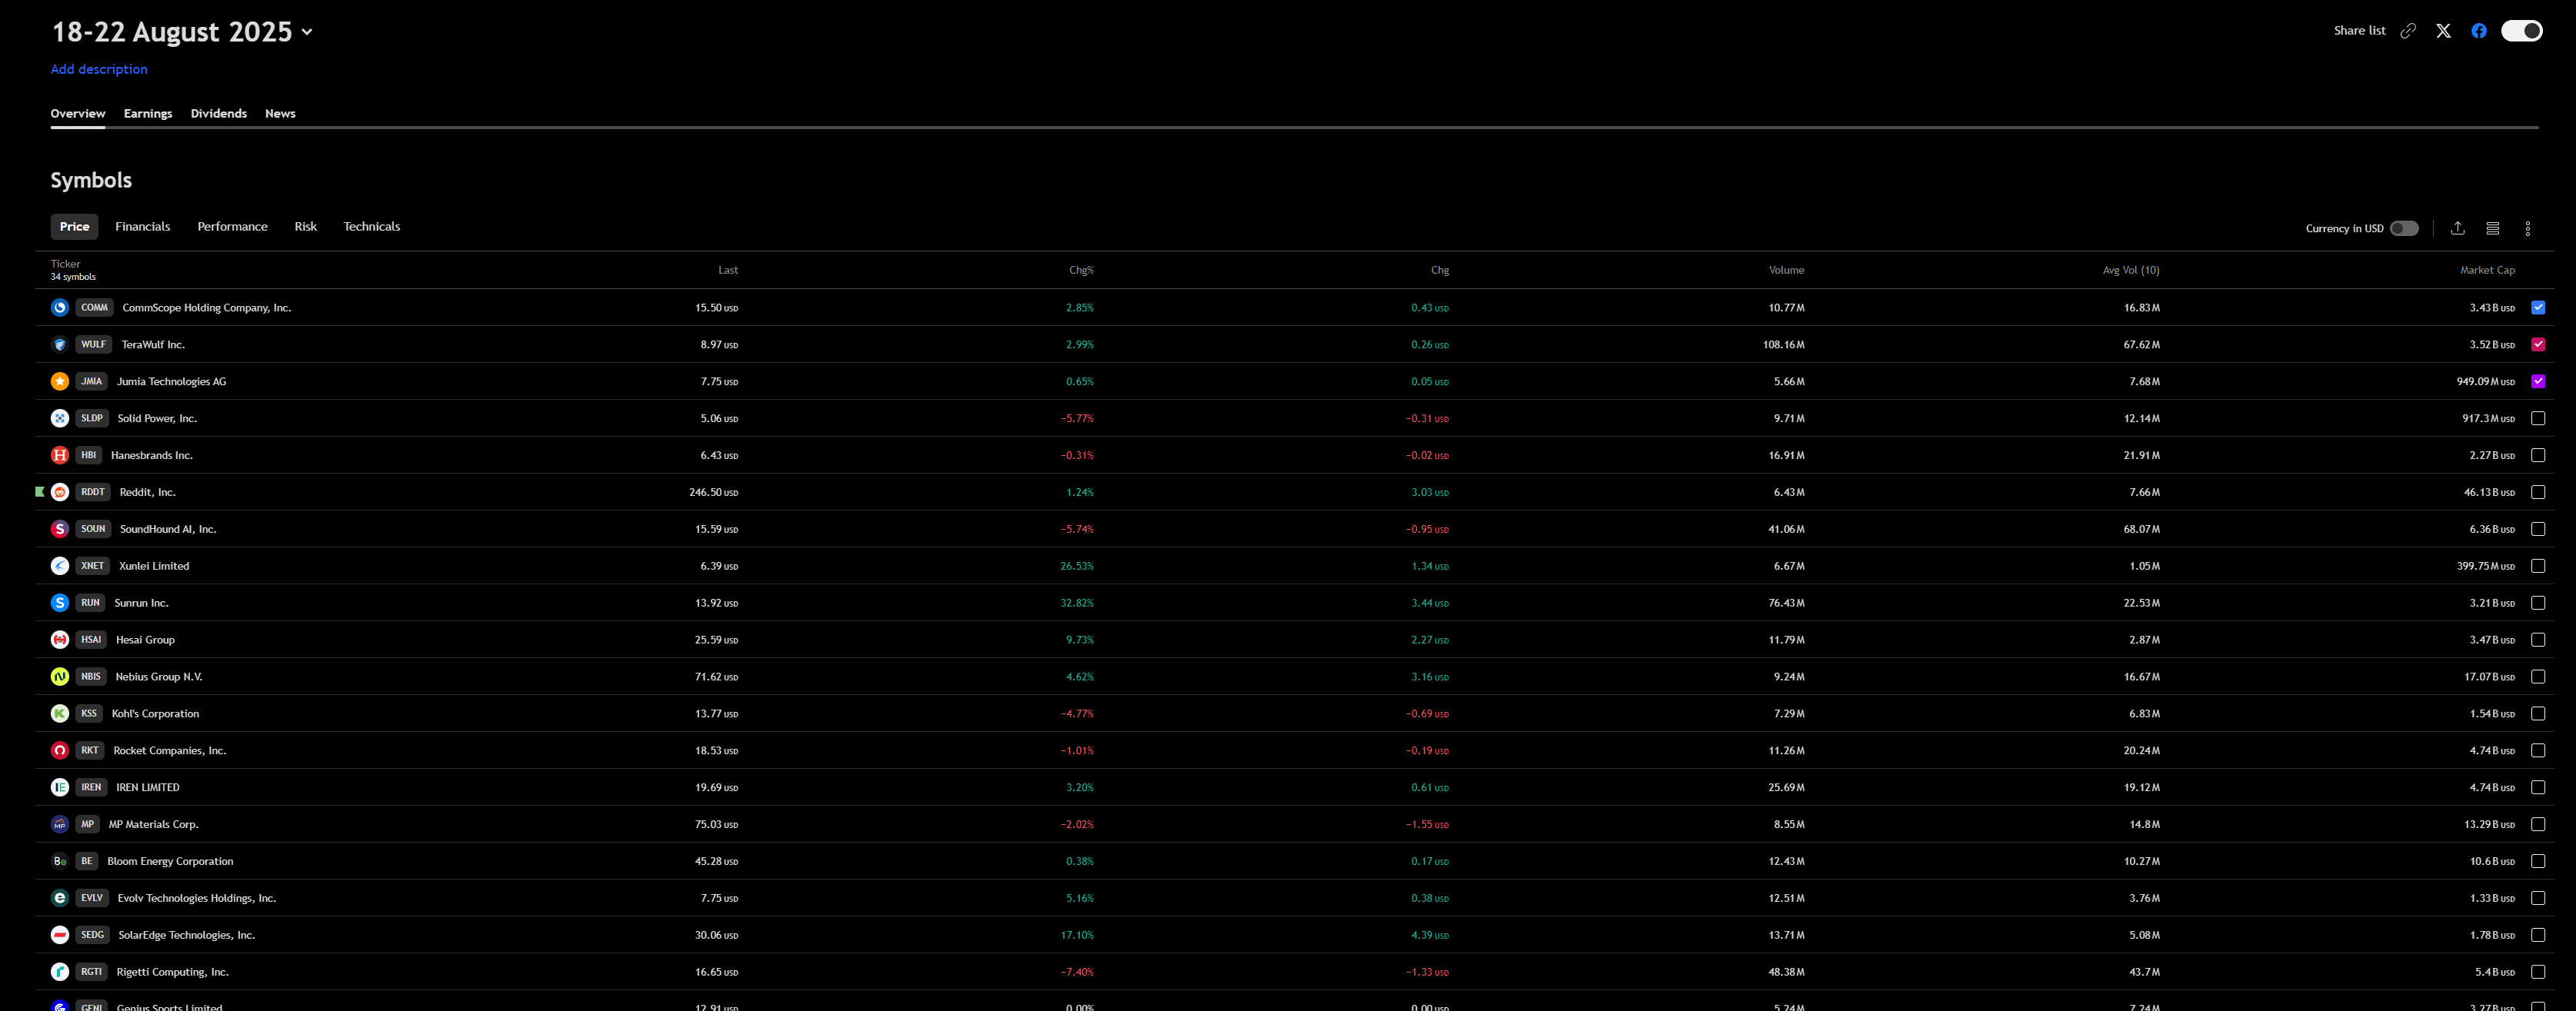This screenshot has width=2576, height=1011.
Task: Copy the share list link icon
Action: 2408,31
